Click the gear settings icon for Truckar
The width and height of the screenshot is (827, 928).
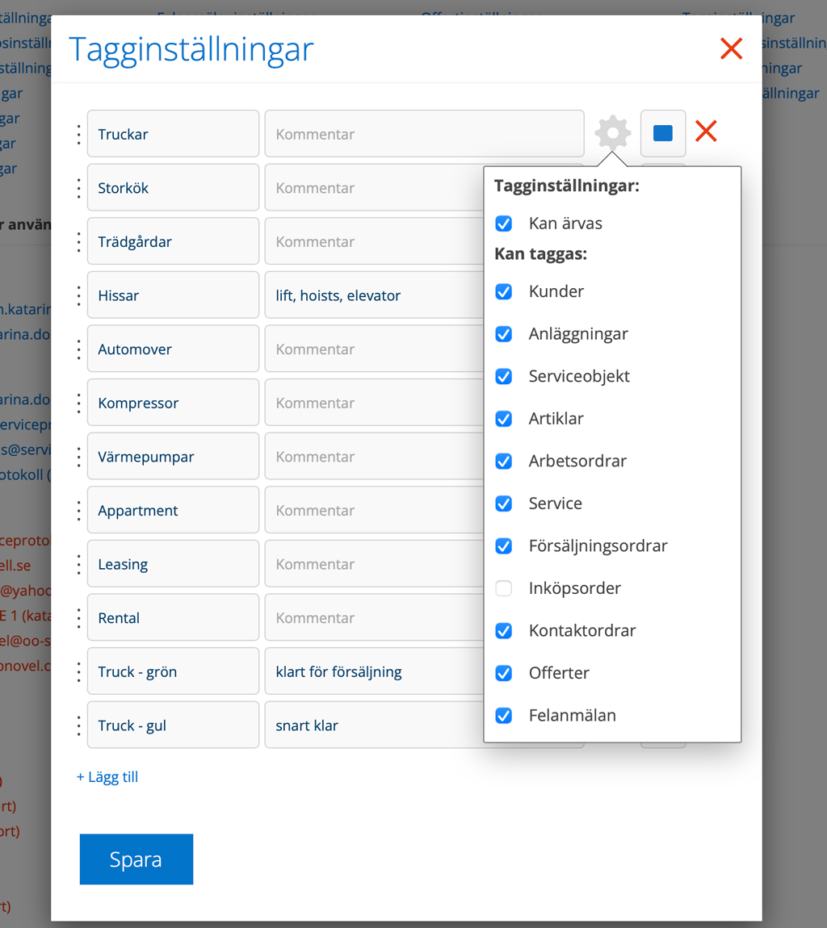[x=612, y=133]
